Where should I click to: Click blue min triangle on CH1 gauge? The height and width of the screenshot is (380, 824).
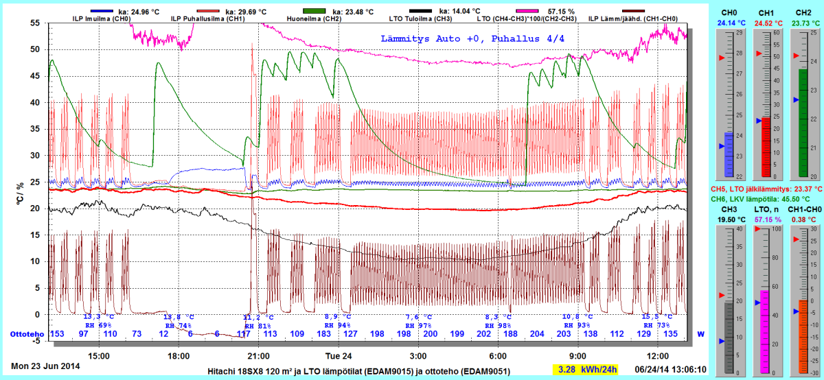point(758,121)
